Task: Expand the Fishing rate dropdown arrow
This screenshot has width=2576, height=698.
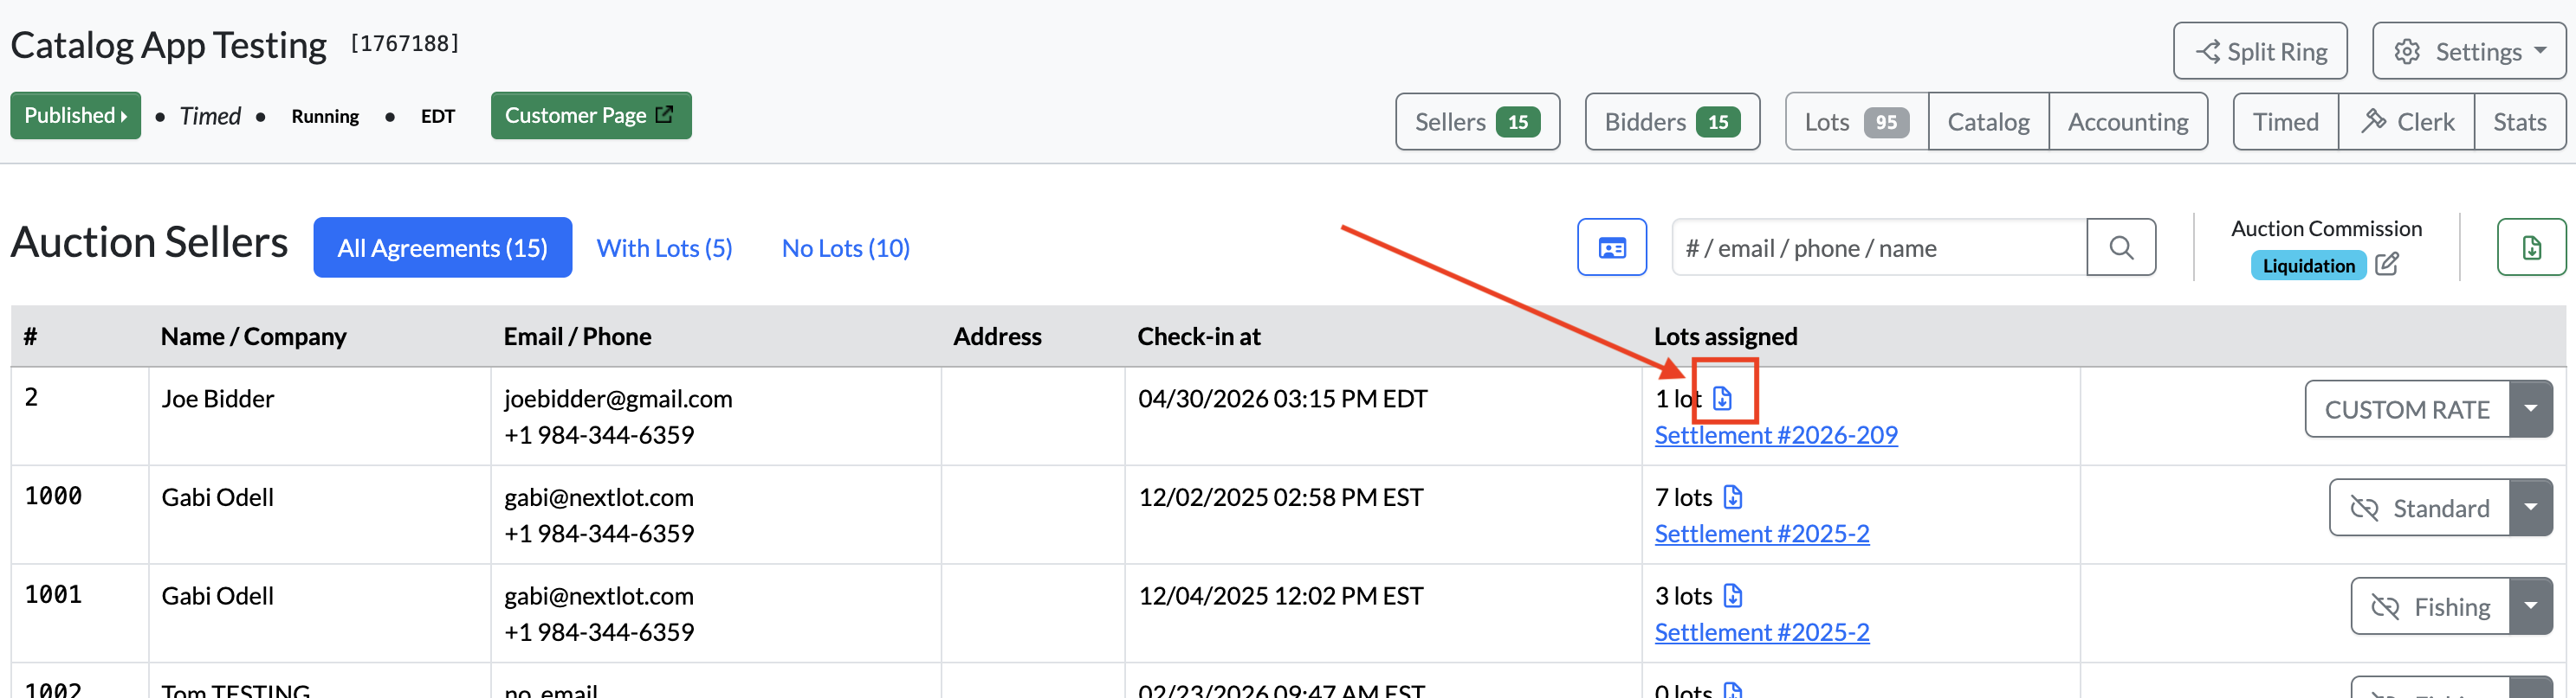Action: pos(2531,606)
